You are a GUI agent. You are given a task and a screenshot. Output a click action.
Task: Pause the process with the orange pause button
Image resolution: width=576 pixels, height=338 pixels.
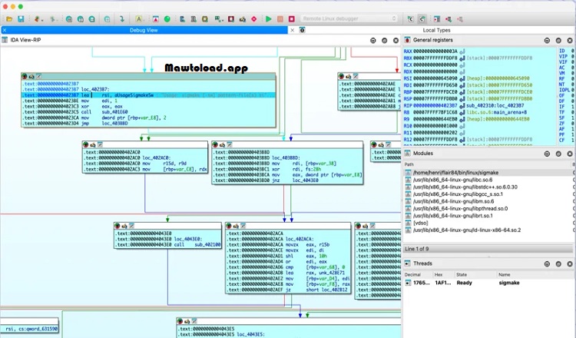click(x=280, y=18)
